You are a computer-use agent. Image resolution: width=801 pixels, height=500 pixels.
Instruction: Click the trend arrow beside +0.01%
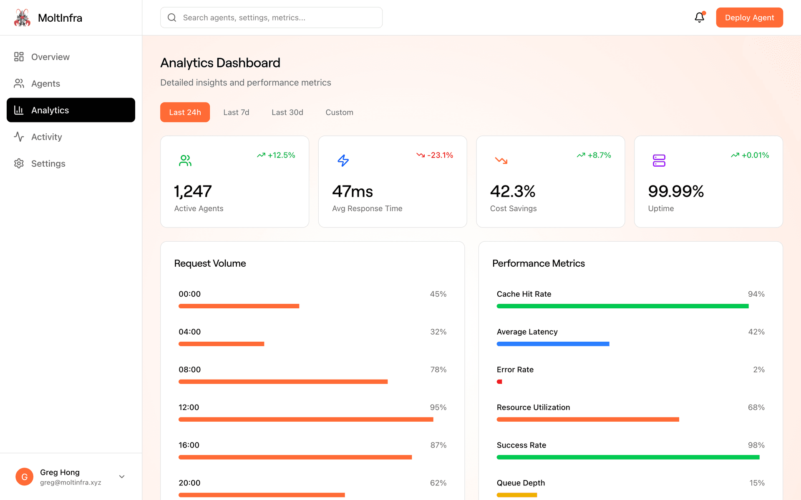click(x=735, y=155)
